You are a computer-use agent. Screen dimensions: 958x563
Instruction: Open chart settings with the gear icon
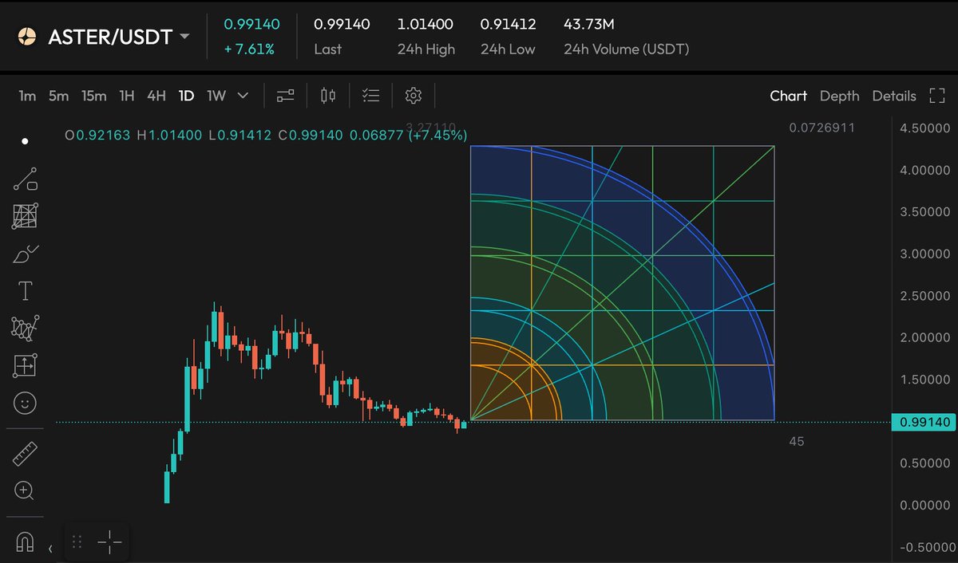coord(413,95)
